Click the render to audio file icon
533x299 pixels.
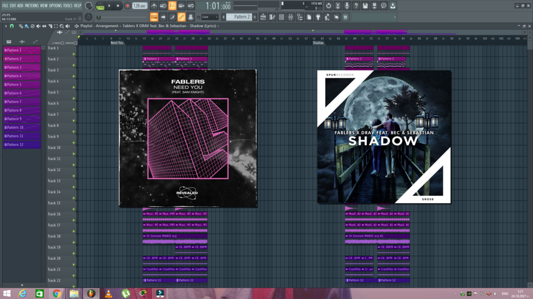coord(374,6)
